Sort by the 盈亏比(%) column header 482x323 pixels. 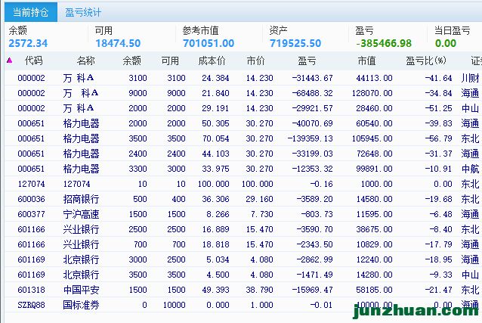(x=426, y=61)
